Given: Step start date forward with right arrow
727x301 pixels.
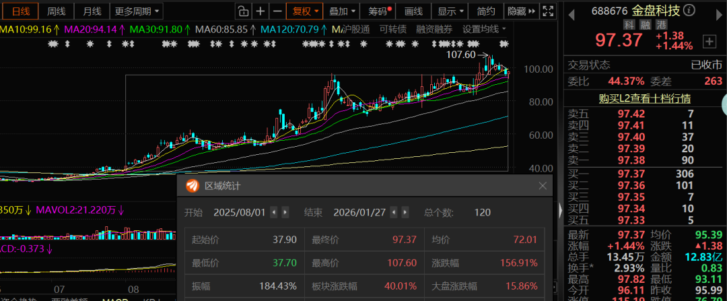Looking at the screenshot, I should point(285,212).
